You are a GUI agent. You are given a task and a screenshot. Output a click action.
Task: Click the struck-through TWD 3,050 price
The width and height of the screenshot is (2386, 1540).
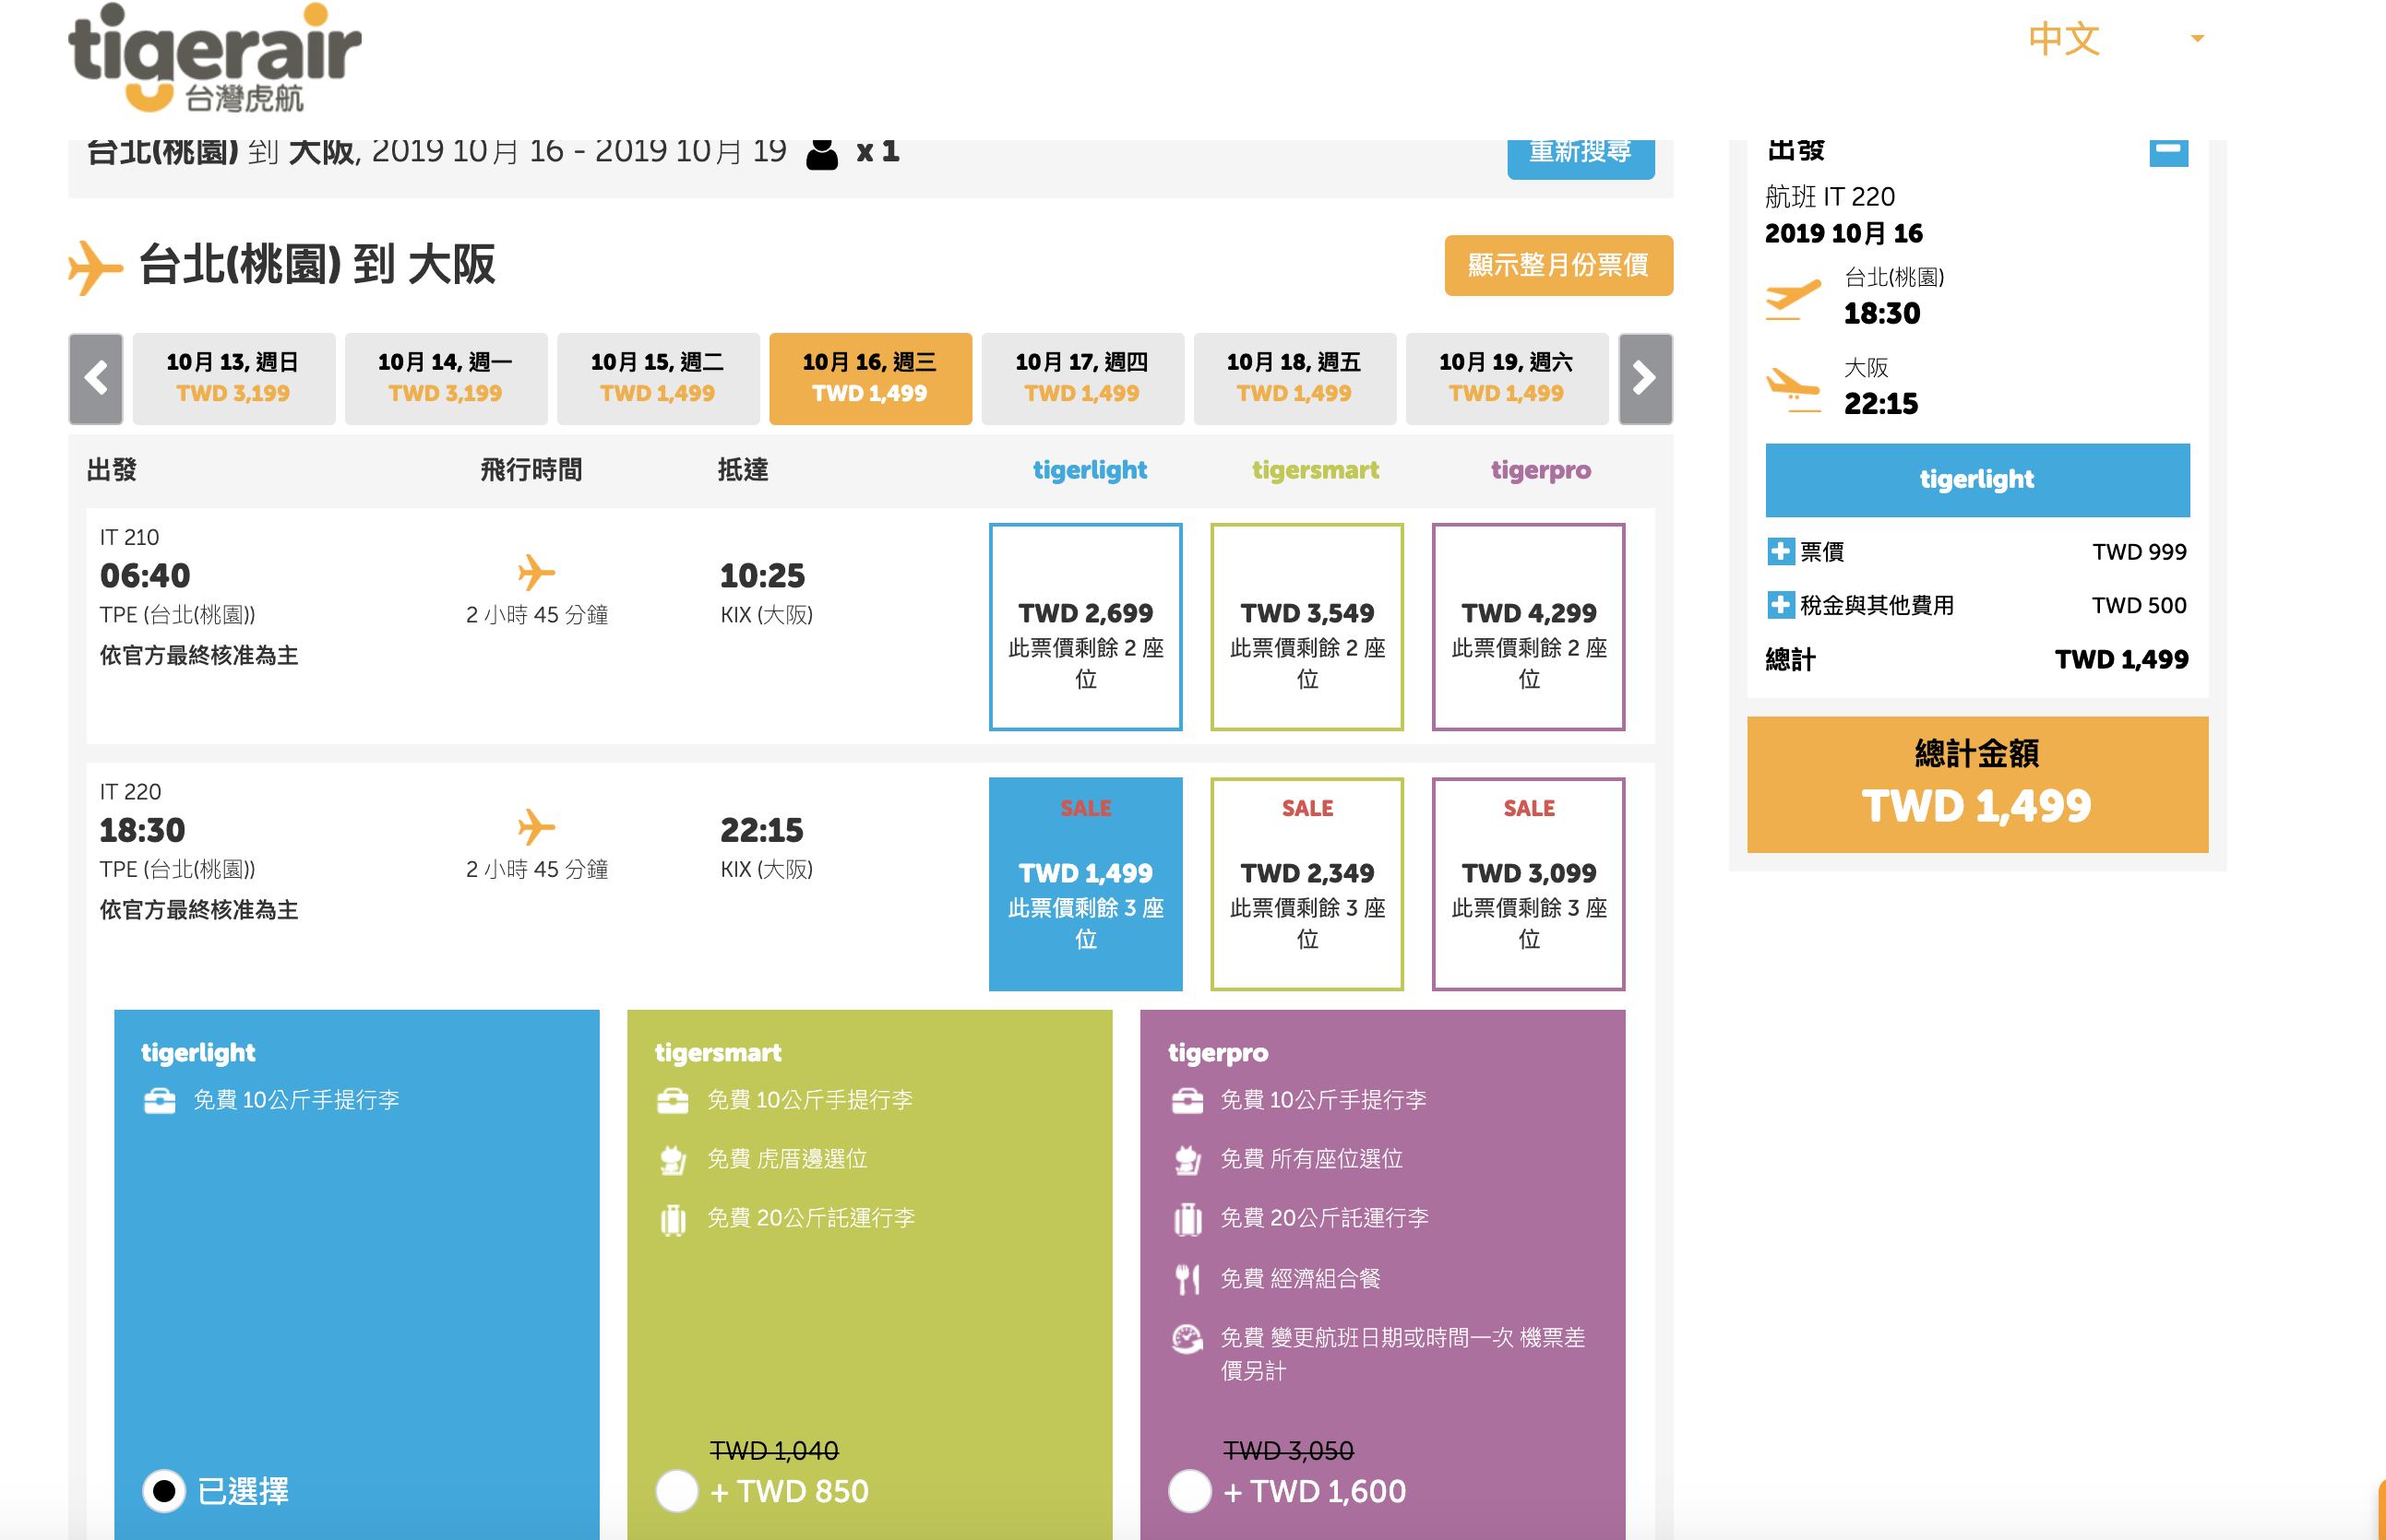(x=1287, y=1449)
